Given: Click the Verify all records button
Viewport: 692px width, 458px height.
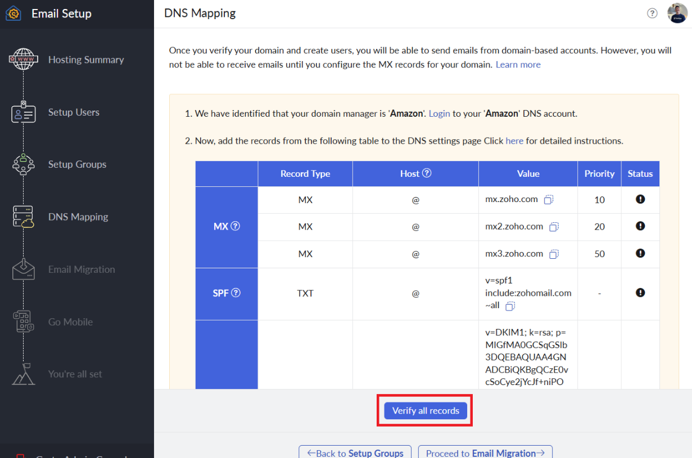Looking at the screenshot, I should point(426,410).
